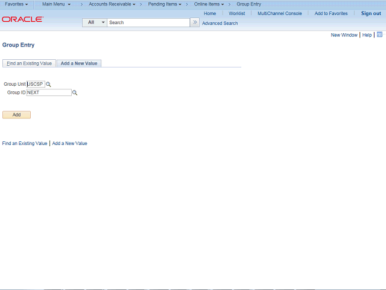Focus the Search text field

click(148, 22)
